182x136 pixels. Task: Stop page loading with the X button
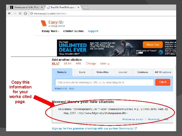coord(20,13)
